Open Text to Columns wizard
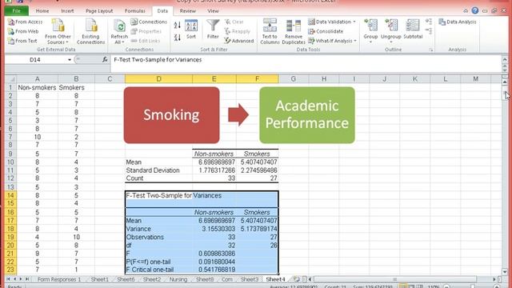The image size is (512, 288). tap(270, 31)
